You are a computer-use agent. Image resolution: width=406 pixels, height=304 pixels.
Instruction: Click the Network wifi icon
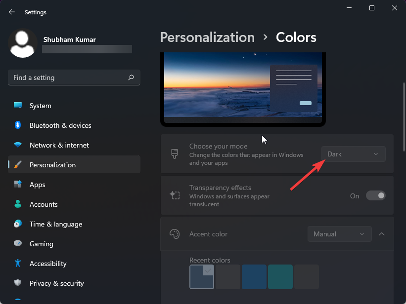[18, 145]
